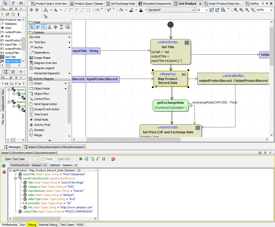Click the red Stop button in debug panel
The width and height of the screenshot is (275, 227).
[x=4, y=172]
